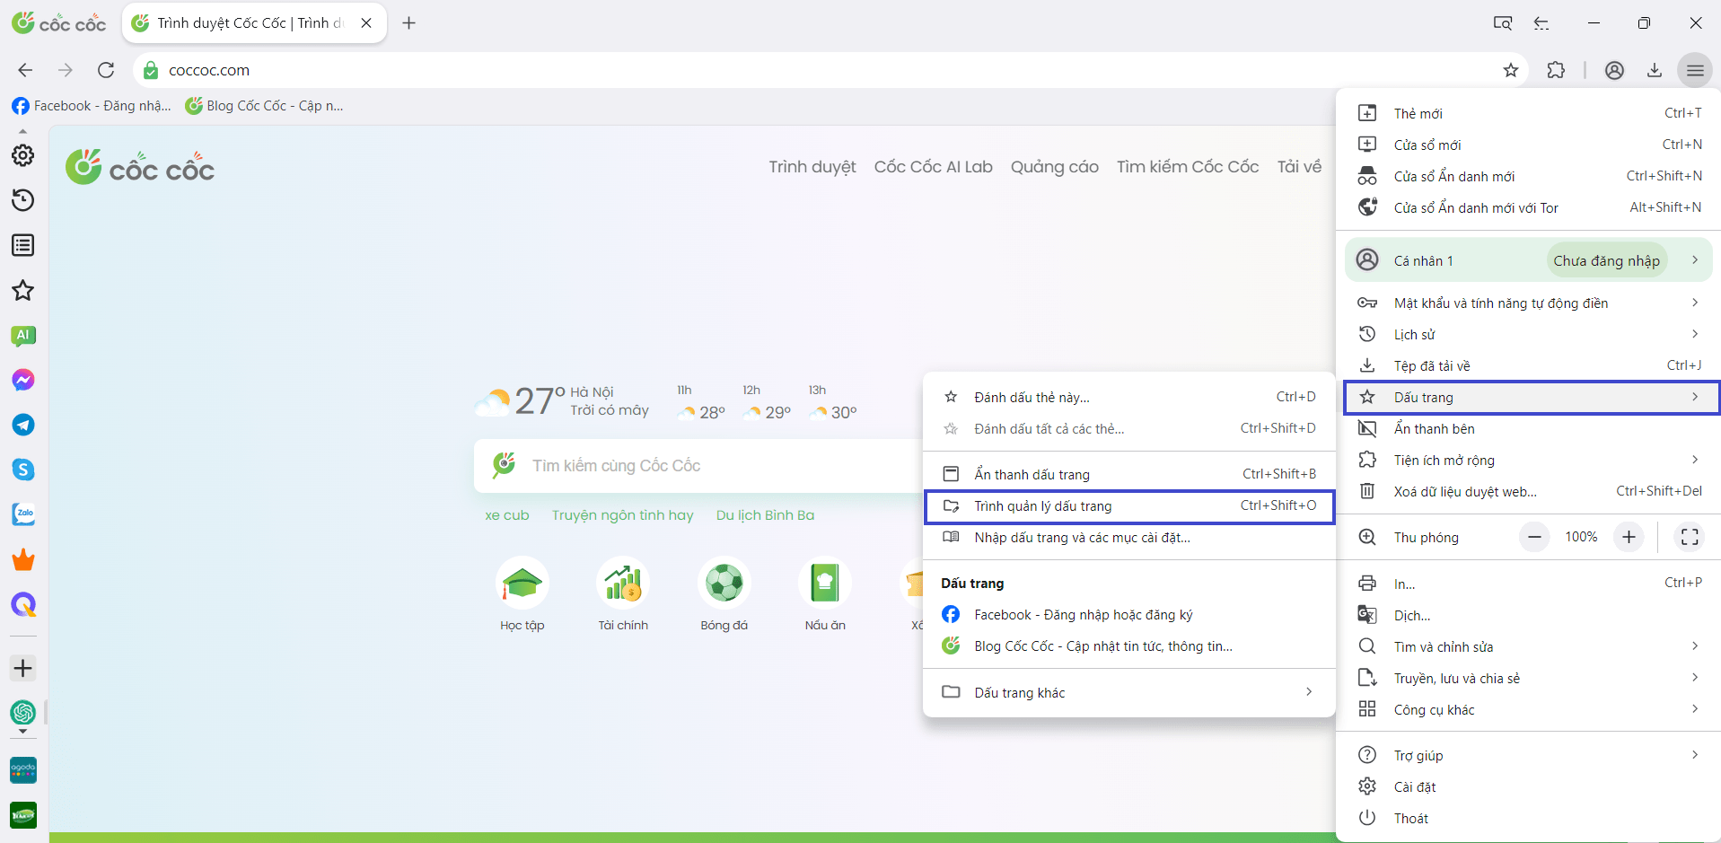Expand the Lịch sử submenu

point(1529,334)
